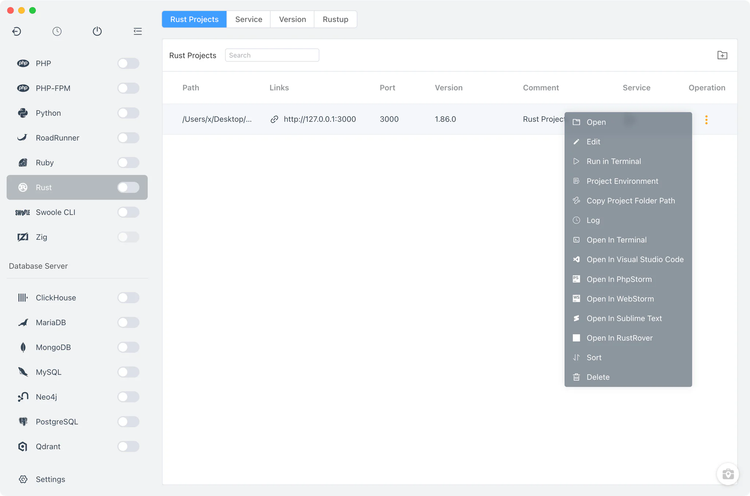Choose Open In PhpStorm menu item
This screenshot has width=750, height=496.
628,279
